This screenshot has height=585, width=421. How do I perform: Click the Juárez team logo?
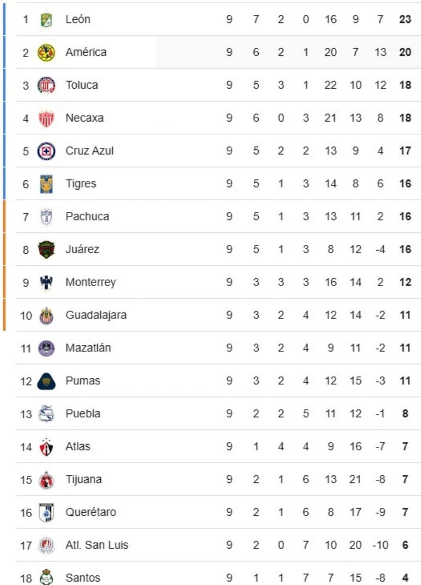click(47, 249)
